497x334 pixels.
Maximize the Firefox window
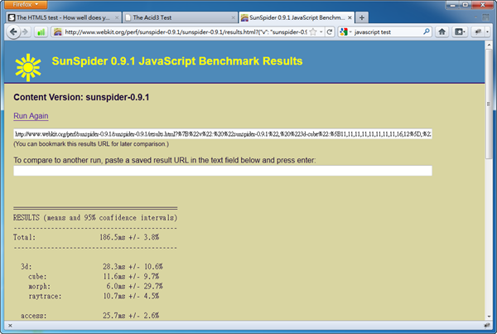coord(466,5)
